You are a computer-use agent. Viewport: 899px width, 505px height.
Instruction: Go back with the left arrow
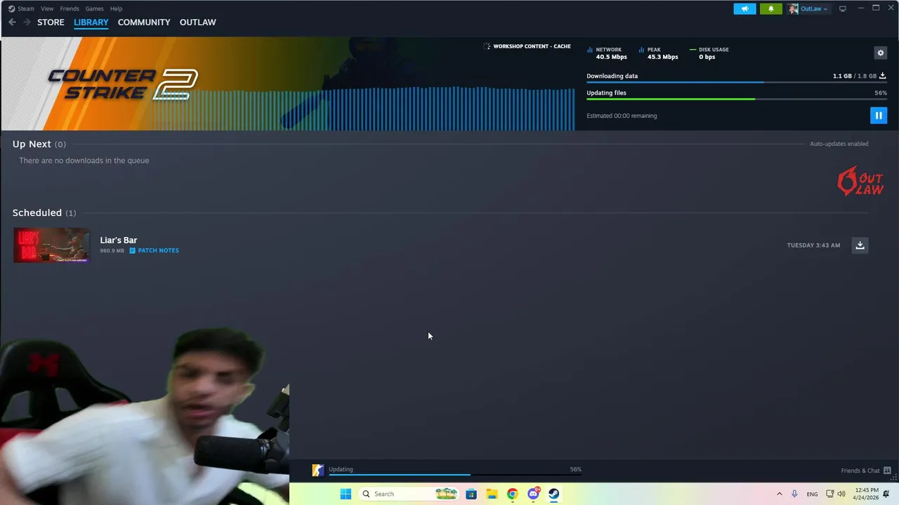pyautogui.click(x=12, y=22)
